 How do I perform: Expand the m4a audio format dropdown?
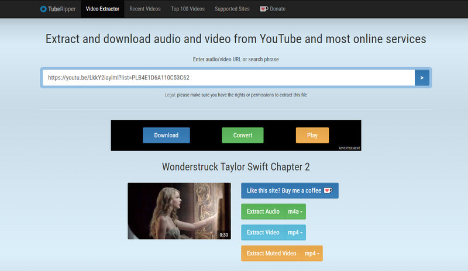click(x=295, y=211)
